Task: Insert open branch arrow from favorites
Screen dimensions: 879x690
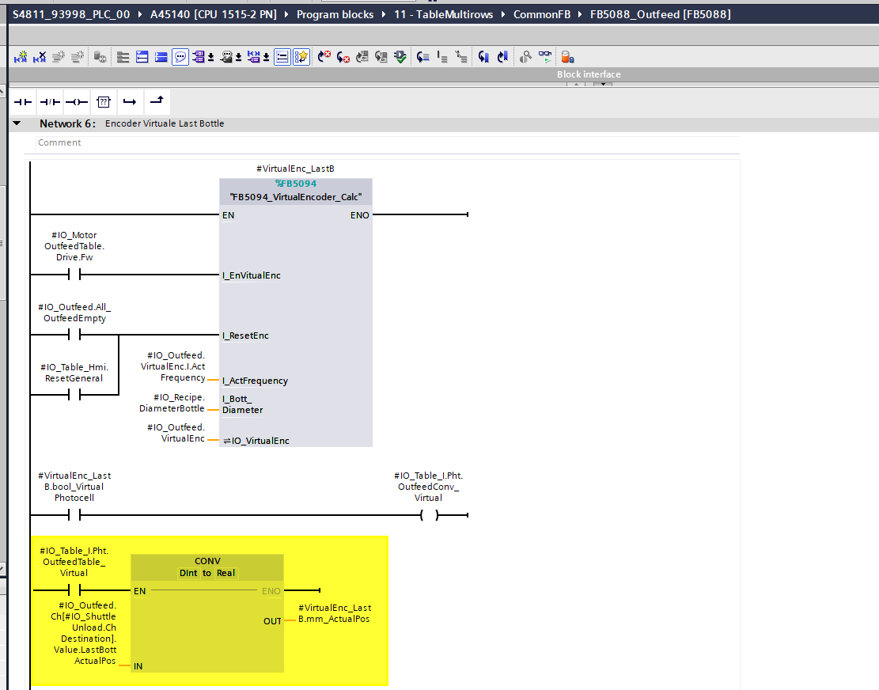Action: point(130,102)
